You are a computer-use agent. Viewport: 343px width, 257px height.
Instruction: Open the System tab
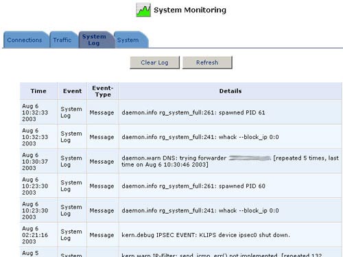click(x=130, y=40)
